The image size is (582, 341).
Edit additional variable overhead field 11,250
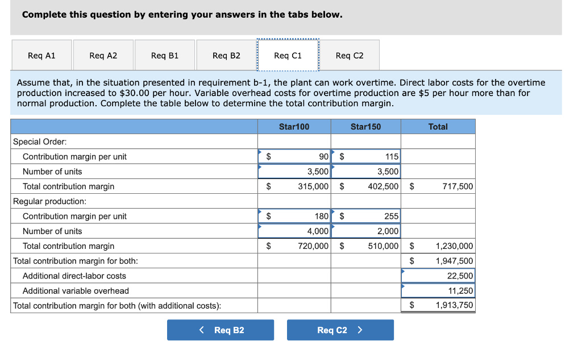click(x=438, y=290)
